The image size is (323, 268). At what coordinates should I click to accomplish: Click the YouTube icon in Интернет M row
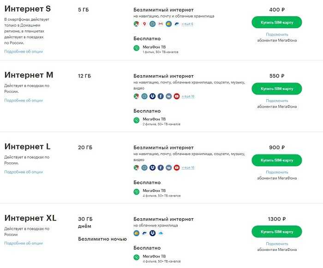177,96
